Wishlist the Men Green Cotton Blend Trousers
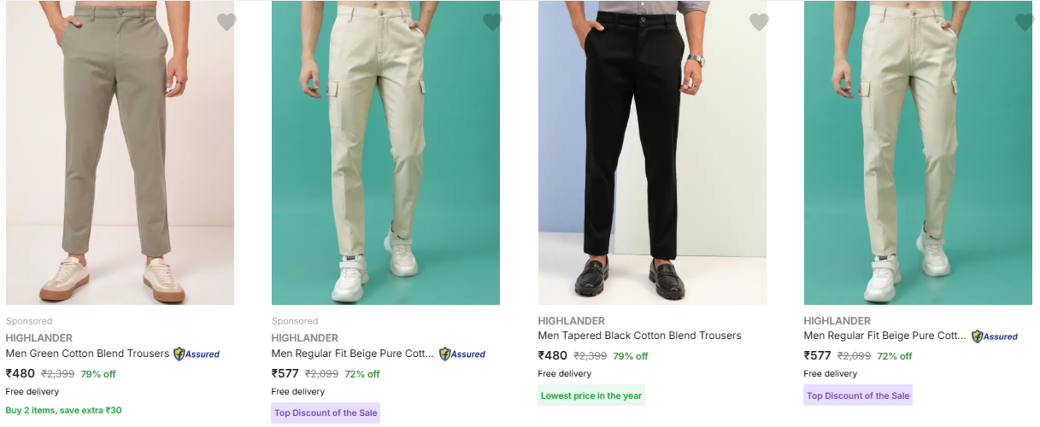Image resolution: width=1040 pixels, height=427 pixels. point(226,22)
